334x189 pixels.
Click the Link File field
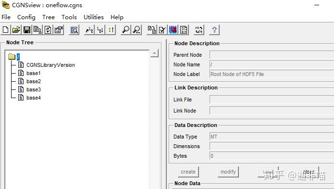point(272,100)
